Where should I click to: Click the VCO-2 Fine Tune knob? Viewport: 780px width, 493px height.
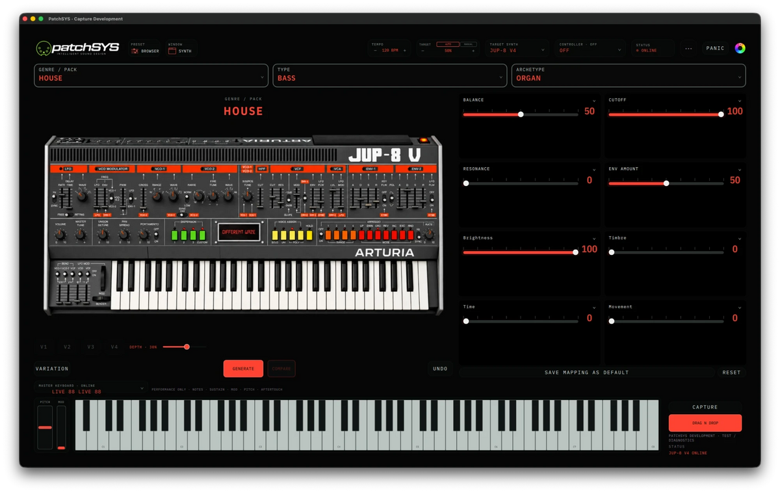[213, 196]
